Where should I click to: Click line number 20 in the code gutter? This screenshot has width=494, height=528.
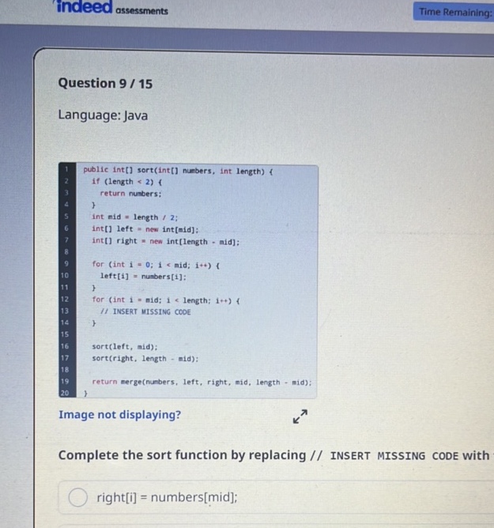tap(66, 392)
